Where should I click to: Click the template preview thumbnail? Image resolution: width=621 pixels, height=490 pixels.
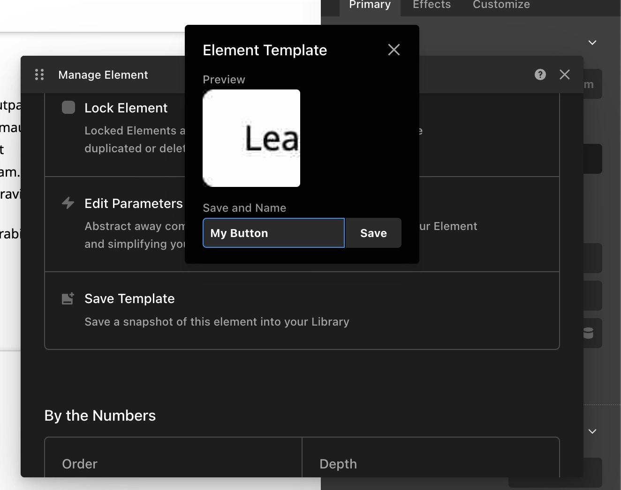point(251,138)
